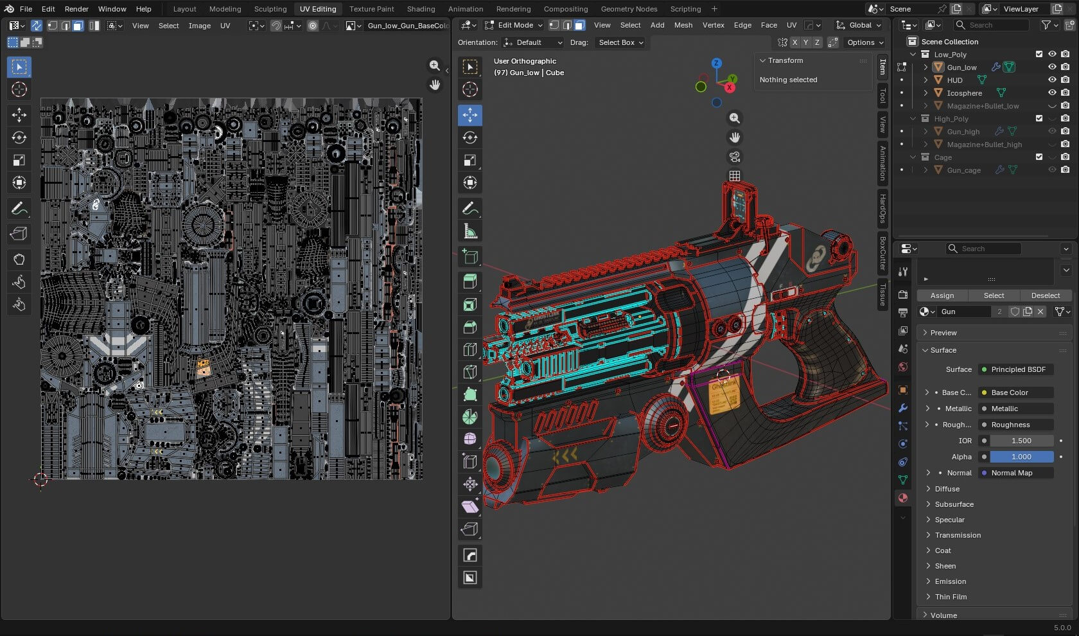The image size is (1079, 636).
Task: Open the Drag Select Box dropdown
Action: [620, 42]
